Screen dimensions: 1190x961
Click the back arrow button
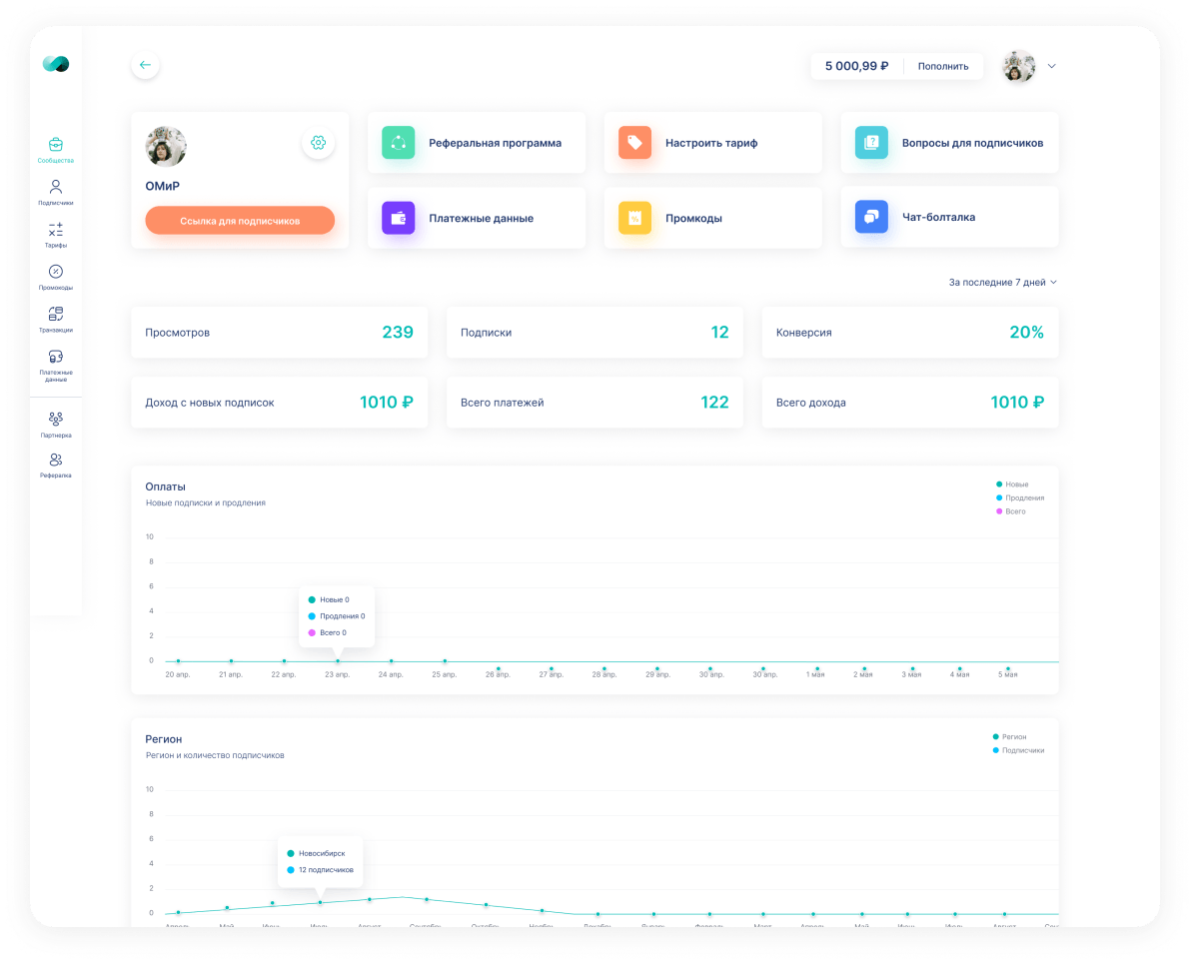pyautogui.click(x=145, y=65)
